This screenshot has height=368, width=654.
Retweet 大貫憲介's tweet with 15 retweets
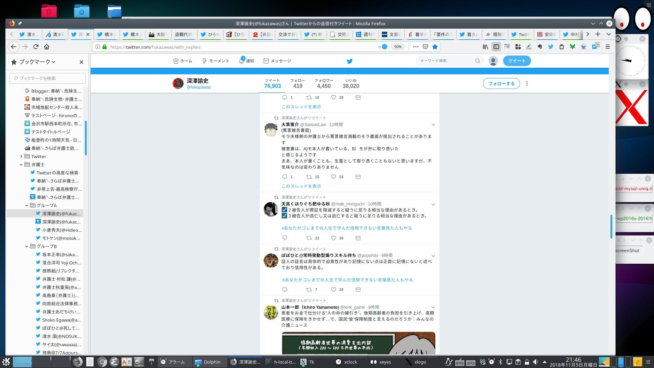(x=309, y=177)
